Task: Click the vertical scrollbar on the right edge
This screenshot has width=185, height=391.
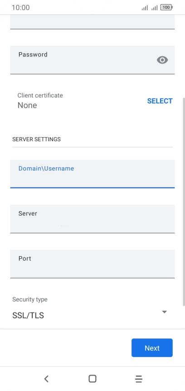Action: [x=184, y=202]
